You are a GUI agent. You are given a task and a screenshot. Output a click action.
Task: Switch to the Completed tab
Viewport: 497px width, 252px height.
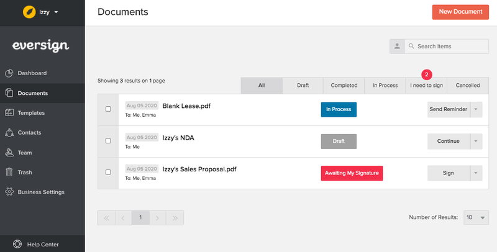pyautogui.click(x=344, y=86)
